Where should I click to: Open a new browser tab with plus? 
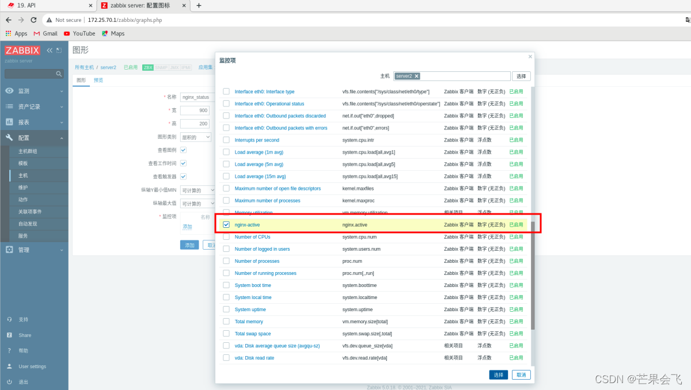click(199, 5)
